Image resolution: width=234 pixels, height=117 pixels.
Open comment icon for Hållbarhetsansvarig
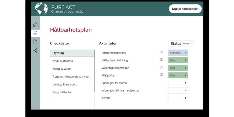tap(161, 52)
